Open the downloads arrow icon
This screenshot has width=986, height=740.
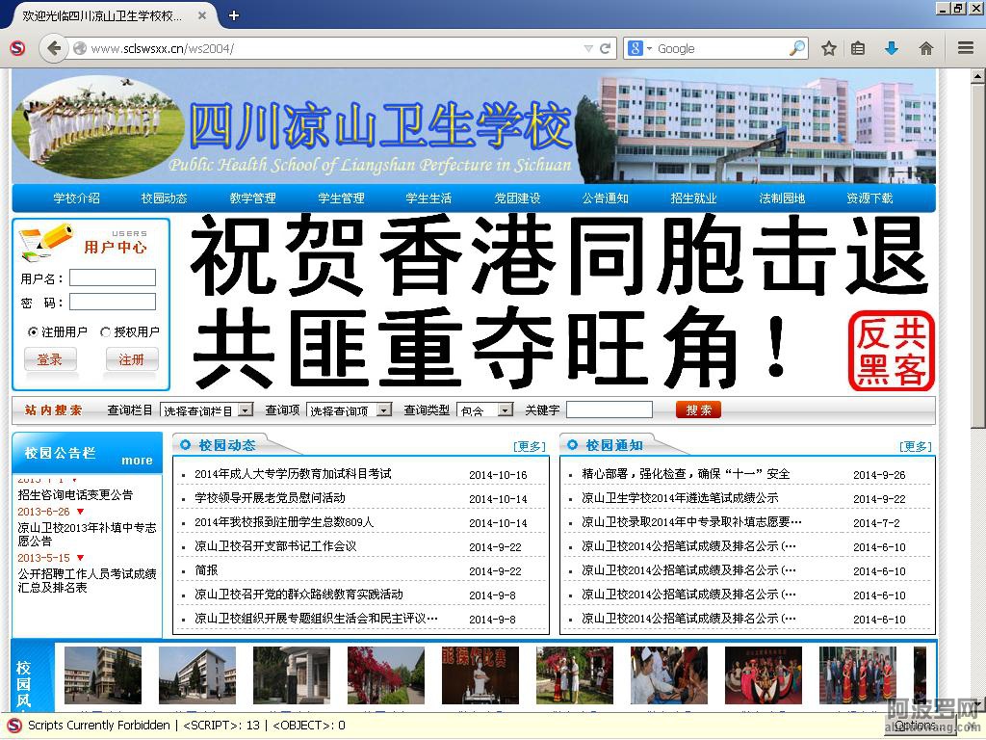(x=892, y=48)
